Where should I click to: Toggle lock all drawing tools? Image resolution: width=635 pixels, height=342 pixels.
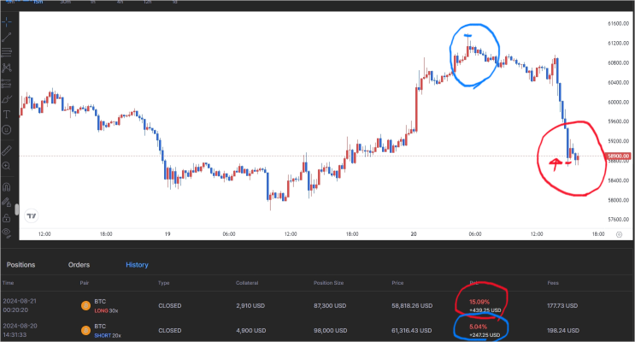[7, 218]
